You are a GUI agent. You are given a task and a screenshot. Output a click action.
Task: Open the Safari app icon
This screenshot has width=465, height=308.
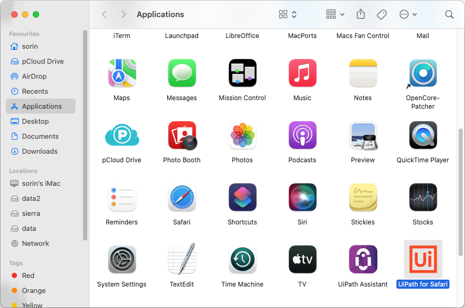[182, 198]
